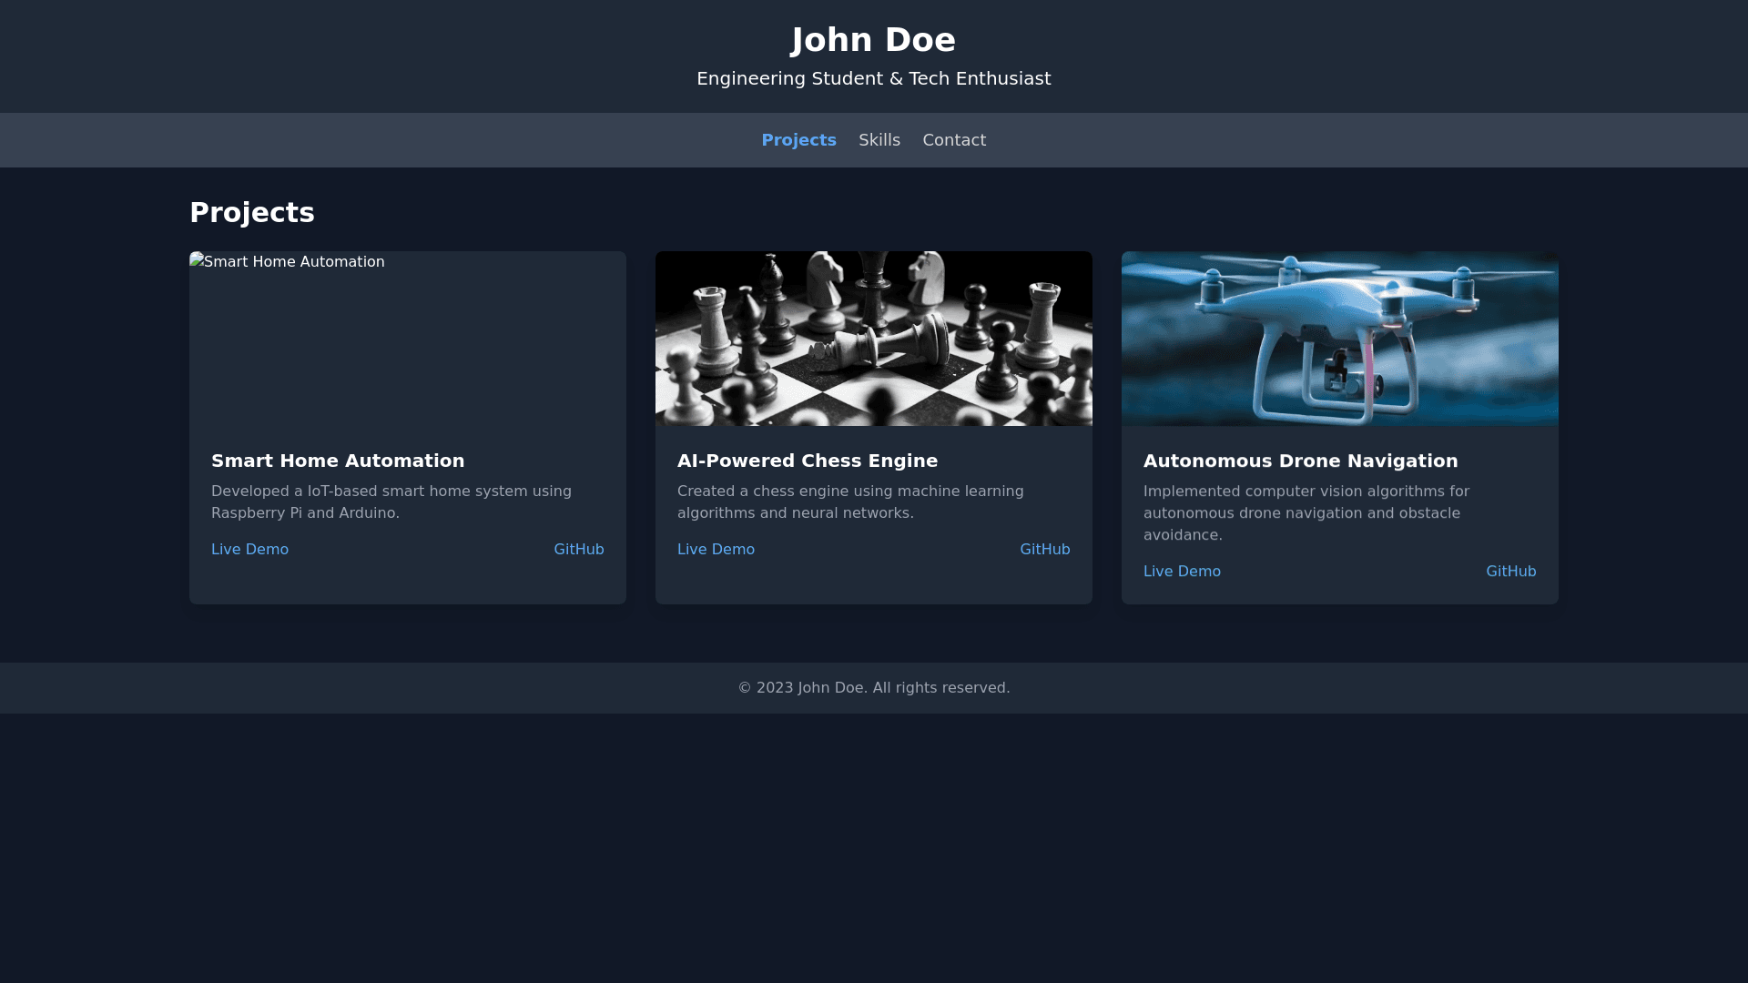
Task: Click the drone project image
Action: tap(1339, 339)
